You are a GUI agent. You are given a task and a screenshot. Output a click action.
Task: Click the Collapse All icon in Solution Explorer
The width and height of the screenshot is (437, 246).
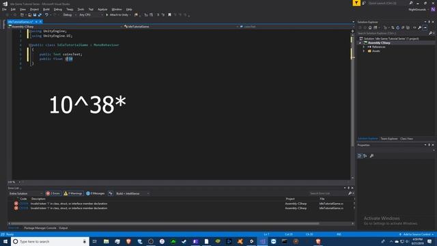(x=403, y=27)
